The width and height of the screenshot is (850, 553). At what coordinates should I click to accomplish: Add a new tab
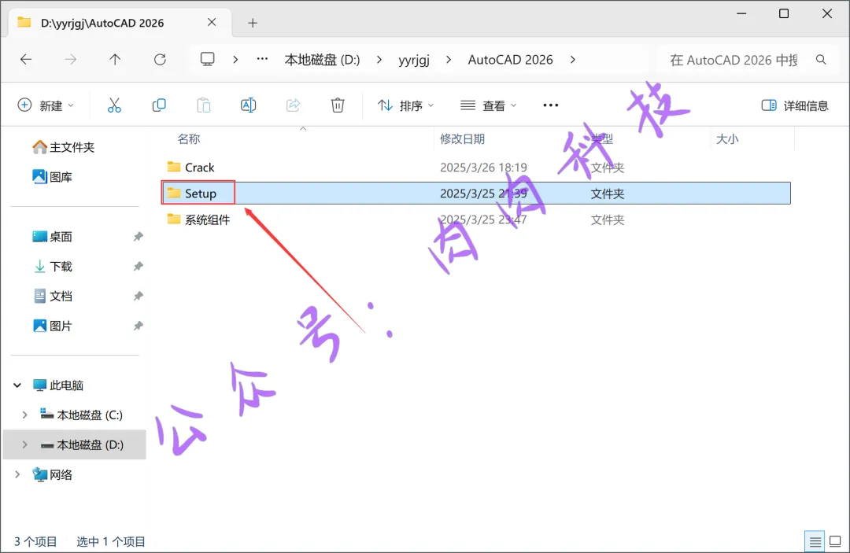pyautogui.click(x=253, y=23)
